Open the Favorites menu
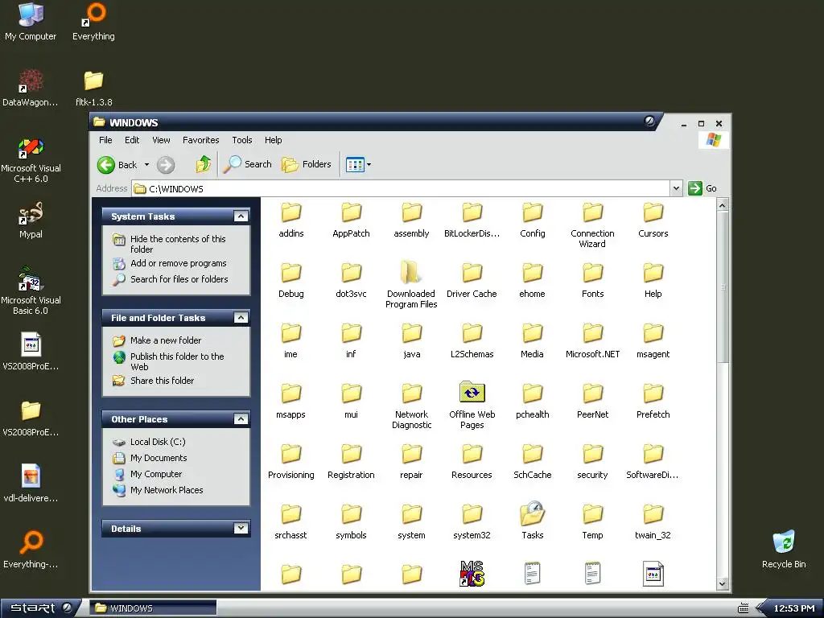824x618 pixels. [200, 140]
